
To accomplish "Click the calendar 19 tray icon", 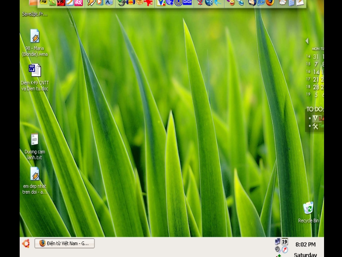I will coord(285,242).
